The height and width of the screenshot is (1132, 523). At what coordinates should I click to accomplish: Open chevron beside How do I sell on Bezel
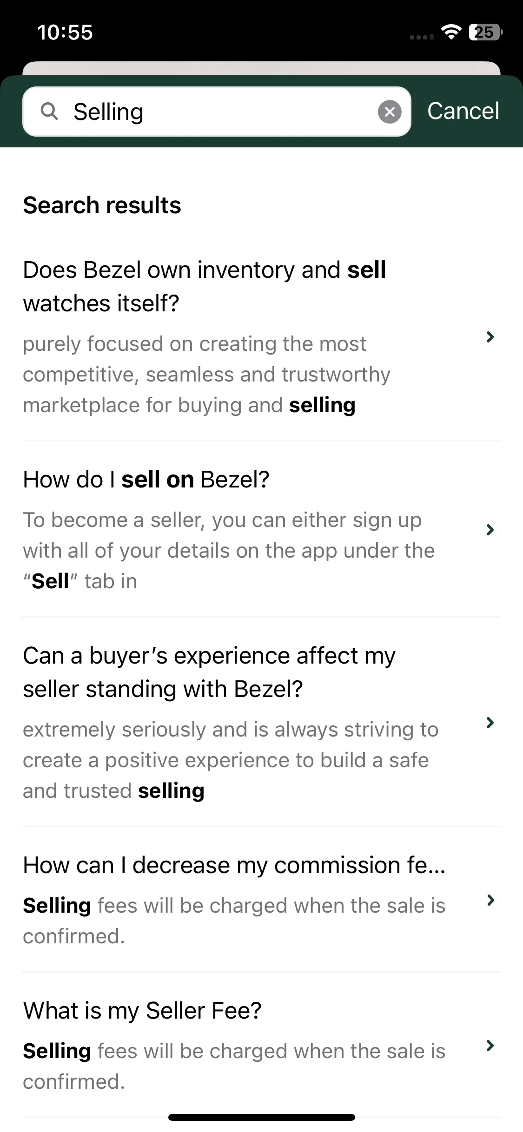(x=490, y=530)
